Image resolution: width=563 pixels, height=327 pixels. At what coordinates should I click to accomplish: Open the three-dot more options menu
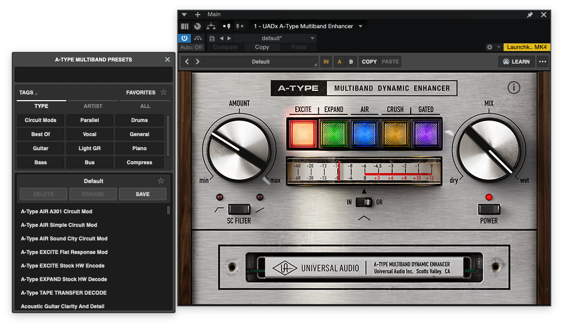tap(543, 62)
